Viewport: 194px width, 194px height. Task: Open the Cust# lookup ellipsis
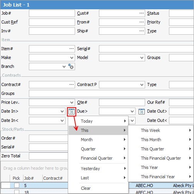tap(142, 13)
